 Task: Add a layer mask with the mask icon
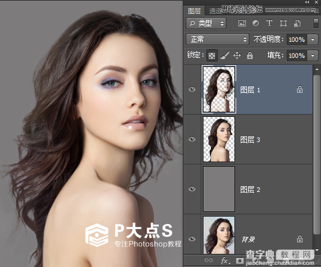240,261
